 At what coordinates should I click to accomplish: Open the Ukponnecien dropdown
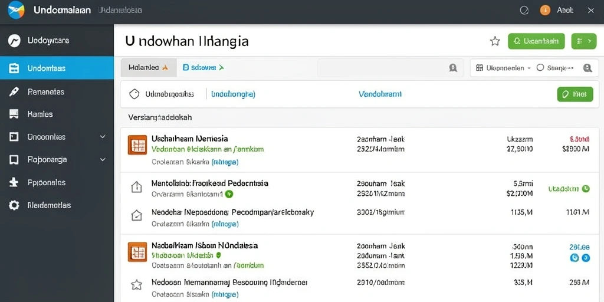coord(504,68)
